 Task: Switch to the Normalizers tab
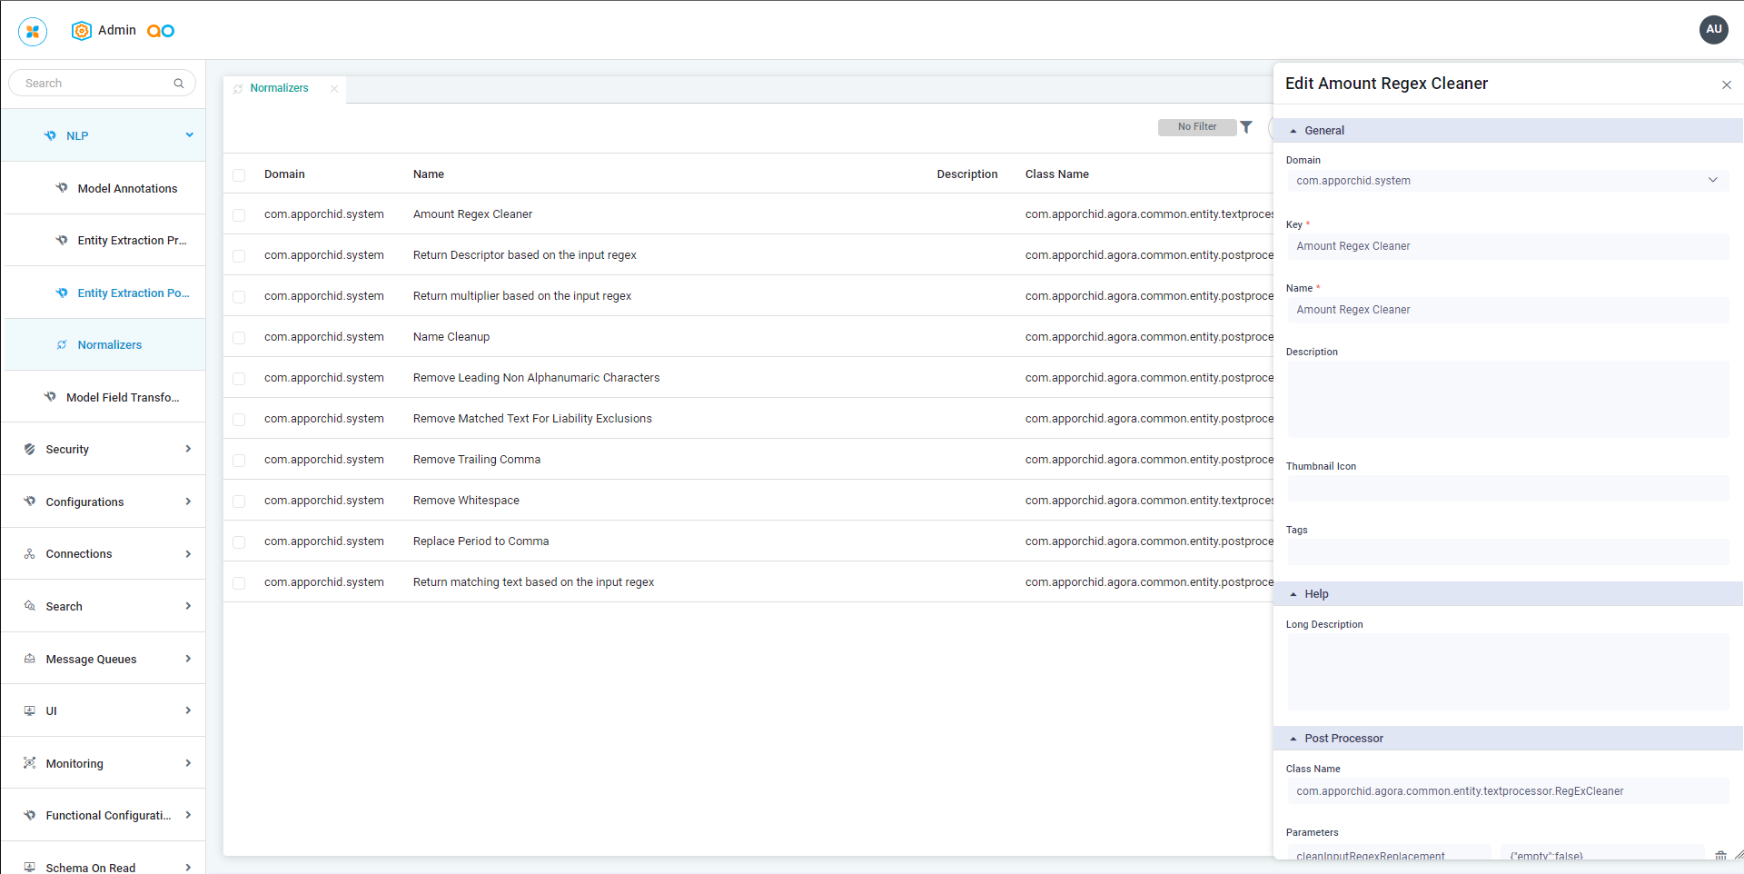coord(279,89)
